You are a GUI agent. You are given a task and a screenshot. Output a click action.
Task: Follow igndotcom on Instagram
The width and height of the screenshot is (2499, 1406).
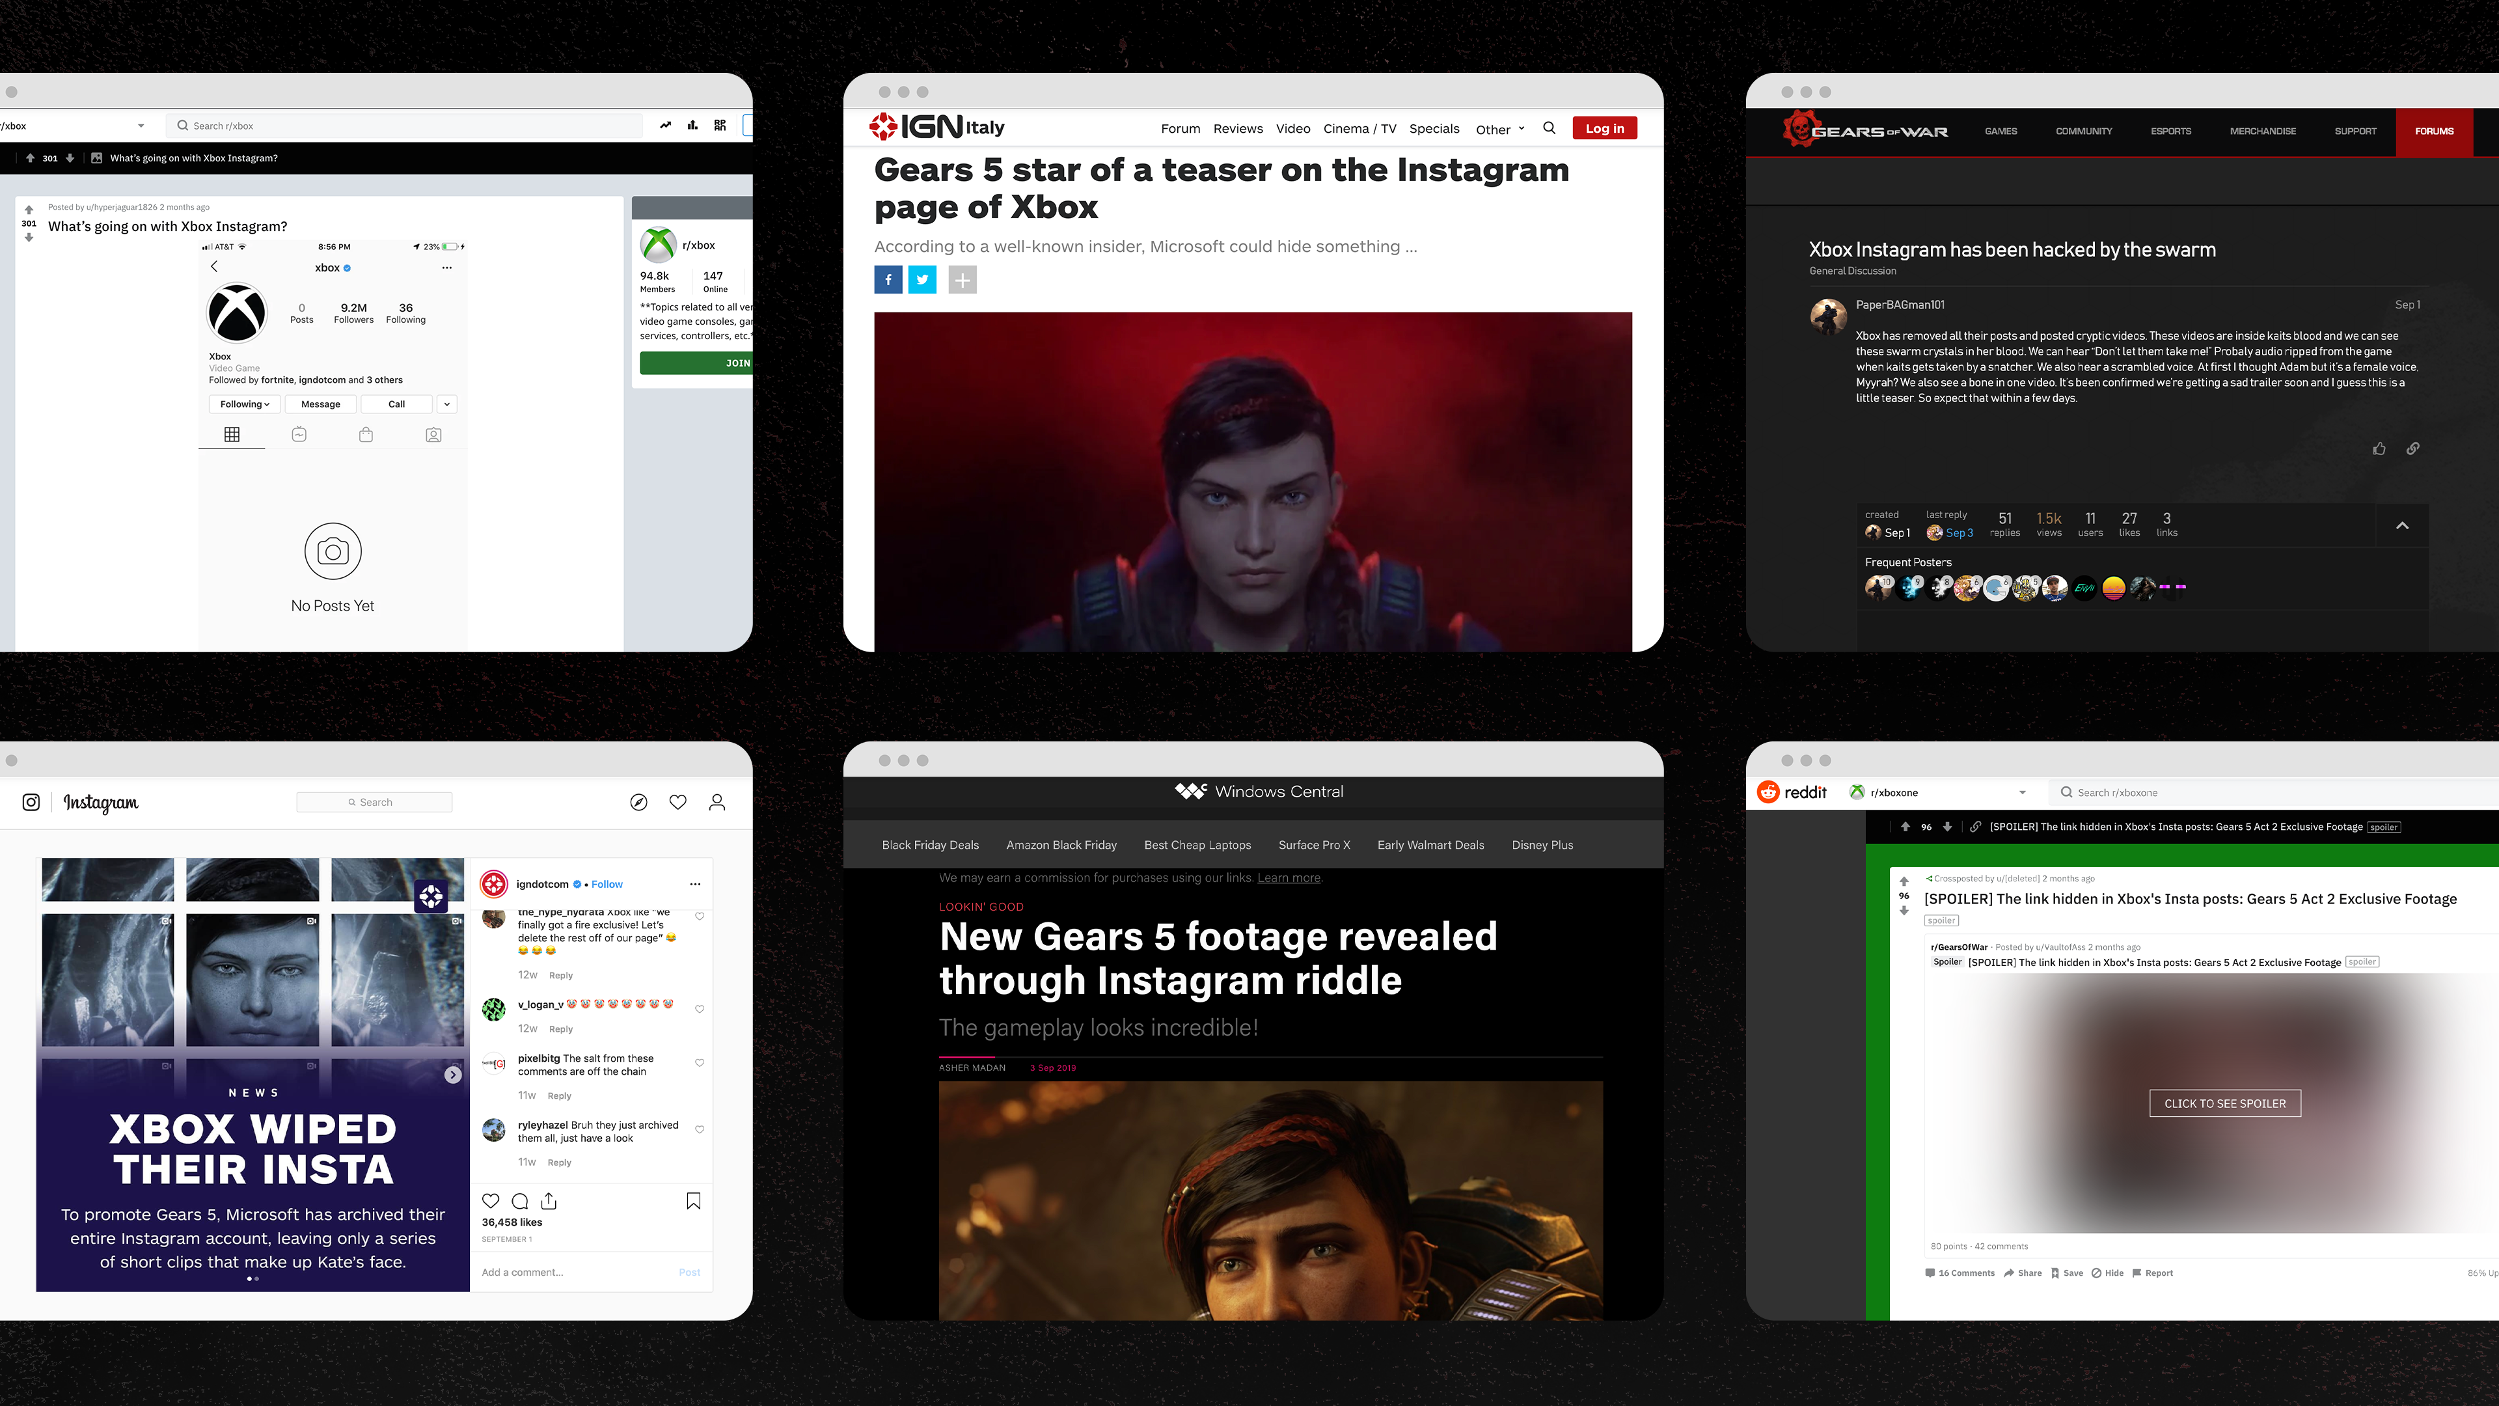[x=607, y=884]
